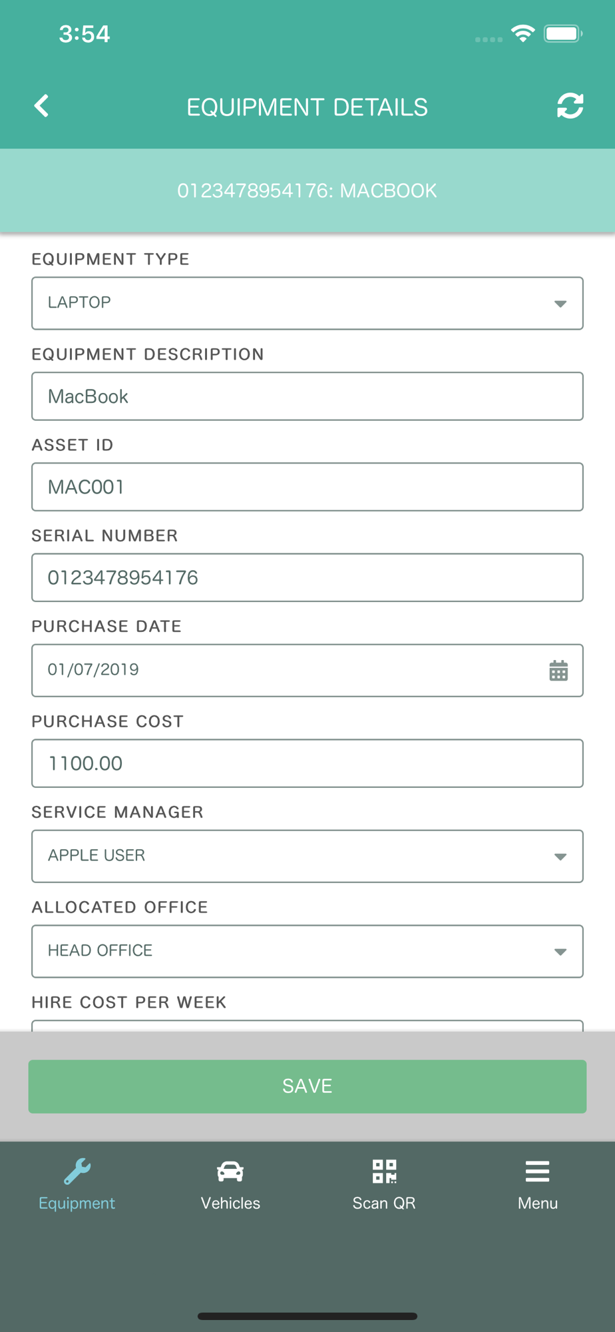Tap the car Vehicles icon
Viewport: 615px width, 1332px height.
pos(230,1171)
